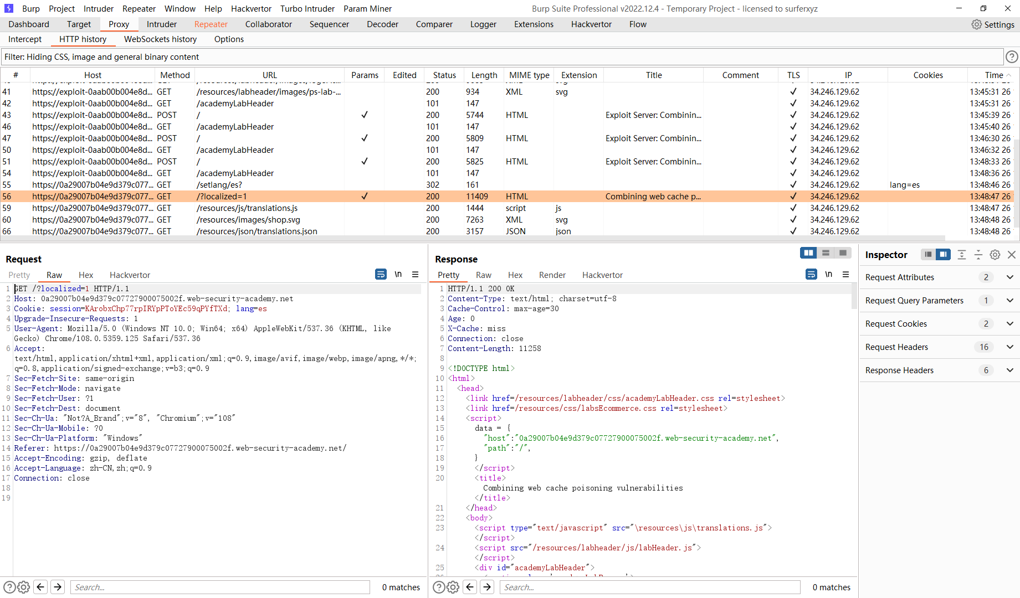Switch Inspector to right-docked layout icon
Viewport: 1020px width, 598px height.
click(943, 255)
